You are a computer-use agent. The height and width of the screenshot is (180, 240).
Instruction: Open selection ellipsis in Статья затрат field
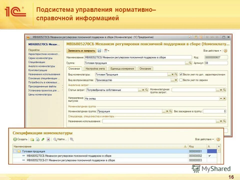coord(139,90)
